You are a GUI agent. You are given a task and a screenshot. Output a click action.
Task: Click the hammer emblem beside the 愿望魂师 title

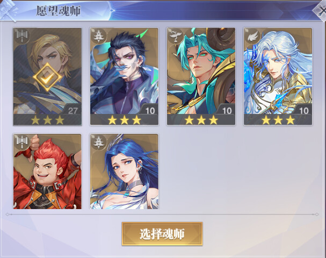(9, 10)
